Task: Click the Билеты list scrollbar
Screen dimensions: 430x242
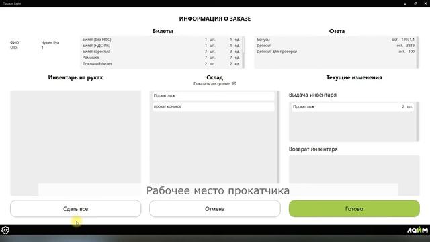Action: click(243, 52)
